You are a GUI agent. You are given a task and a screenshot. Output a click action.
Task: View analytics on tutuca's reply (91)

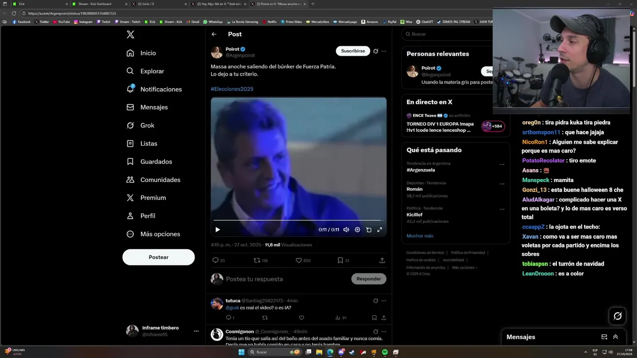[341, 318]
